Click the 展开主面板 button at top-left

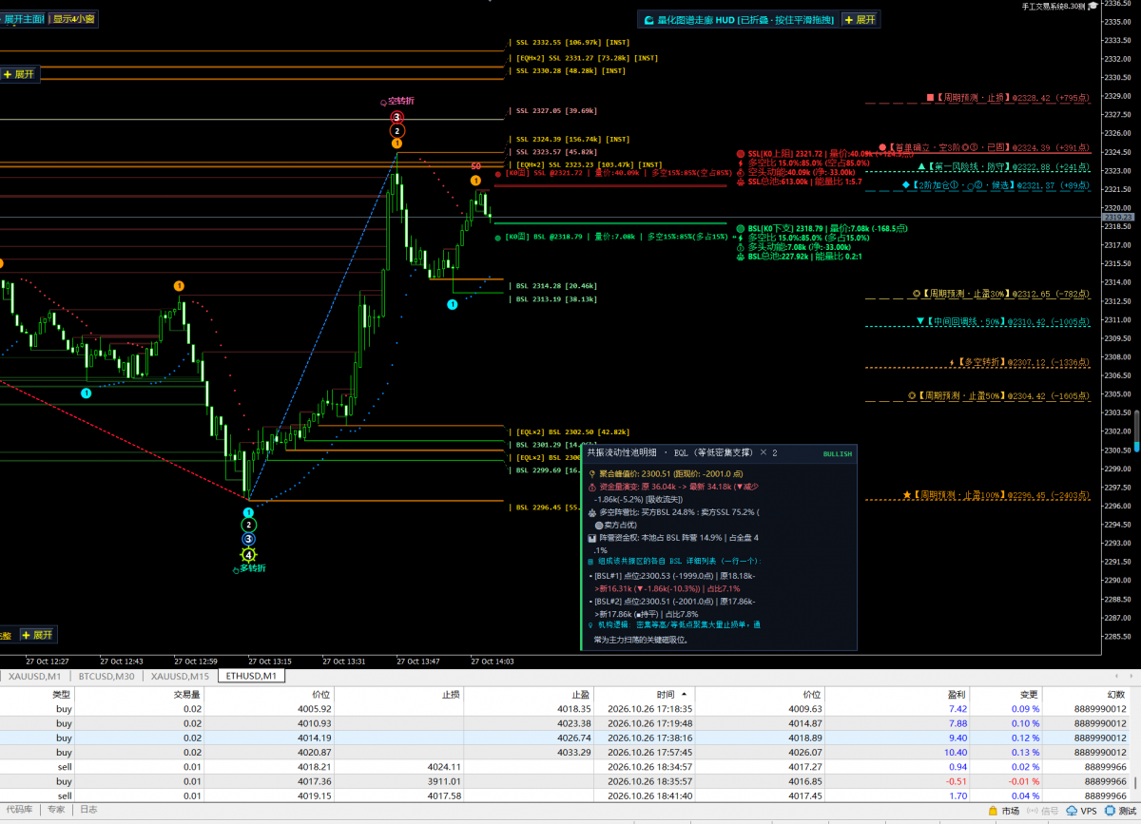21,19
